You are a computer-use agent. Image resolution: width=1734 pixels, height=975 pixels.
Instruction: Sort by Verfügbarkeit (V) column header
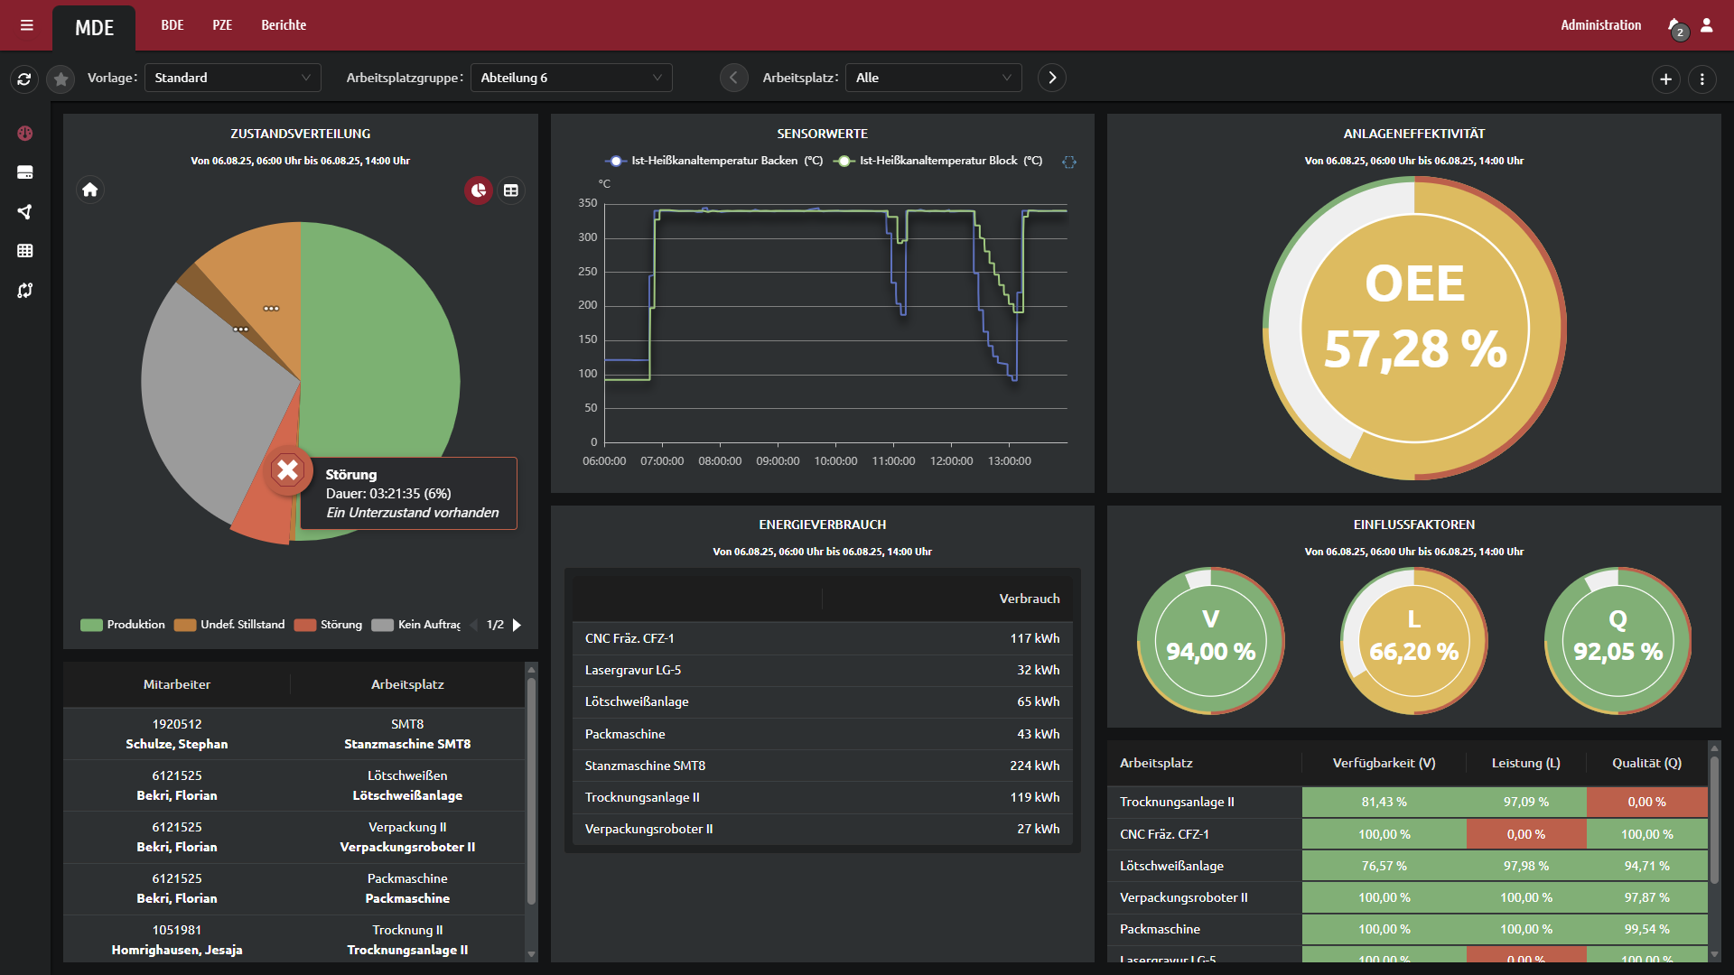(1384, 763)
